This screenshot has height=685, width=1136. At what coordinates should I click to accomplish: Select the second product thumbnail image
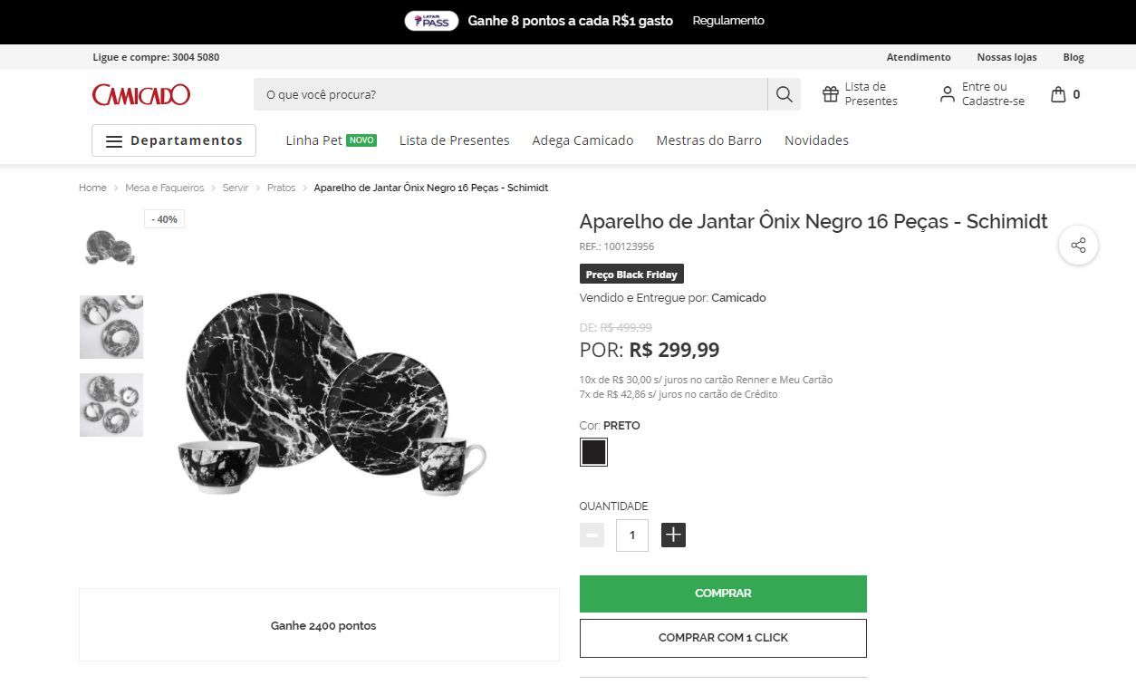111,326
